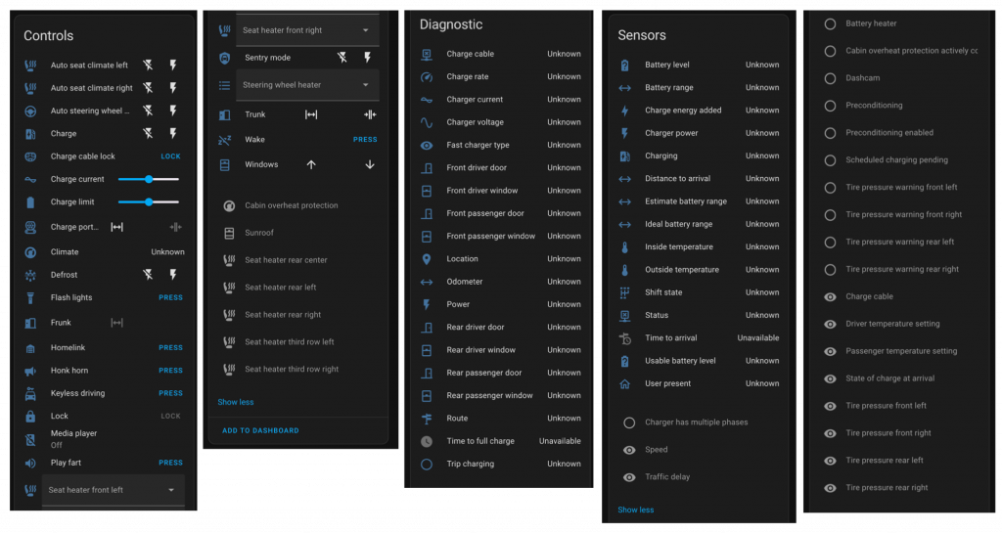Click Show less in Sensors panel

click(x=635, y=510)
